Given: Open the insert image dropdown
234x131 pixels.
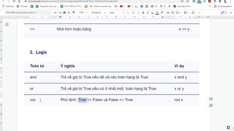Looking at the screenshot, I should click(x=178, y=13).
